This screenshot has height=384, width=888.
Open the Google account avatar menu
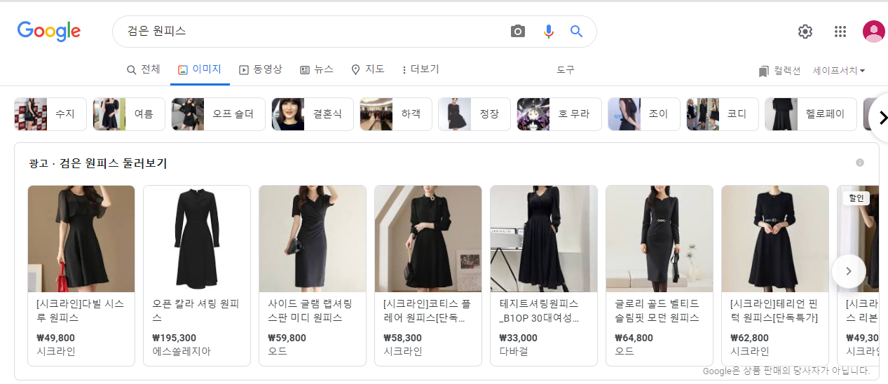pyautogui.click(x=874, y=32)
